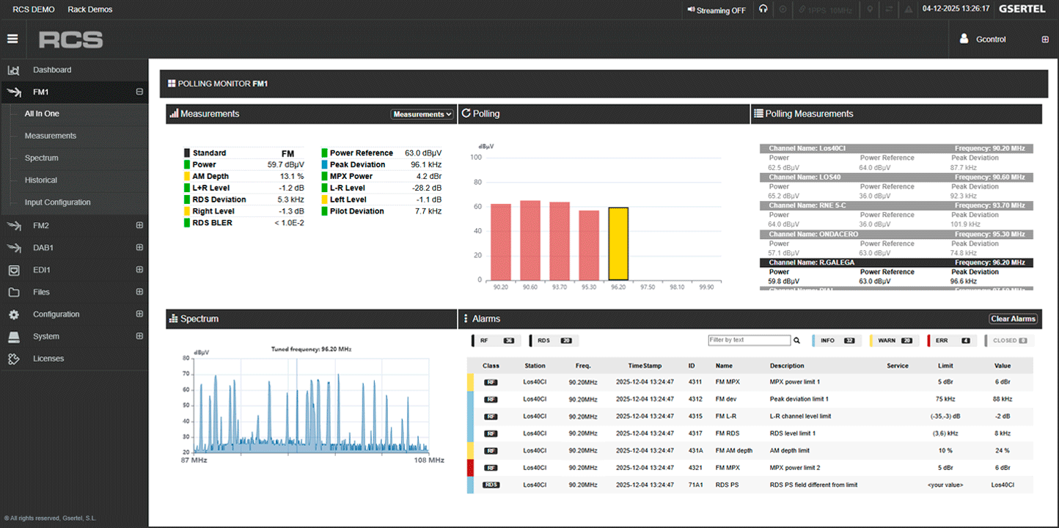The width and height of the screenshot is (1059, 528).
Task: Toggle the ERR severity filter
Action: pyautogui.click(x=949, y=340)
